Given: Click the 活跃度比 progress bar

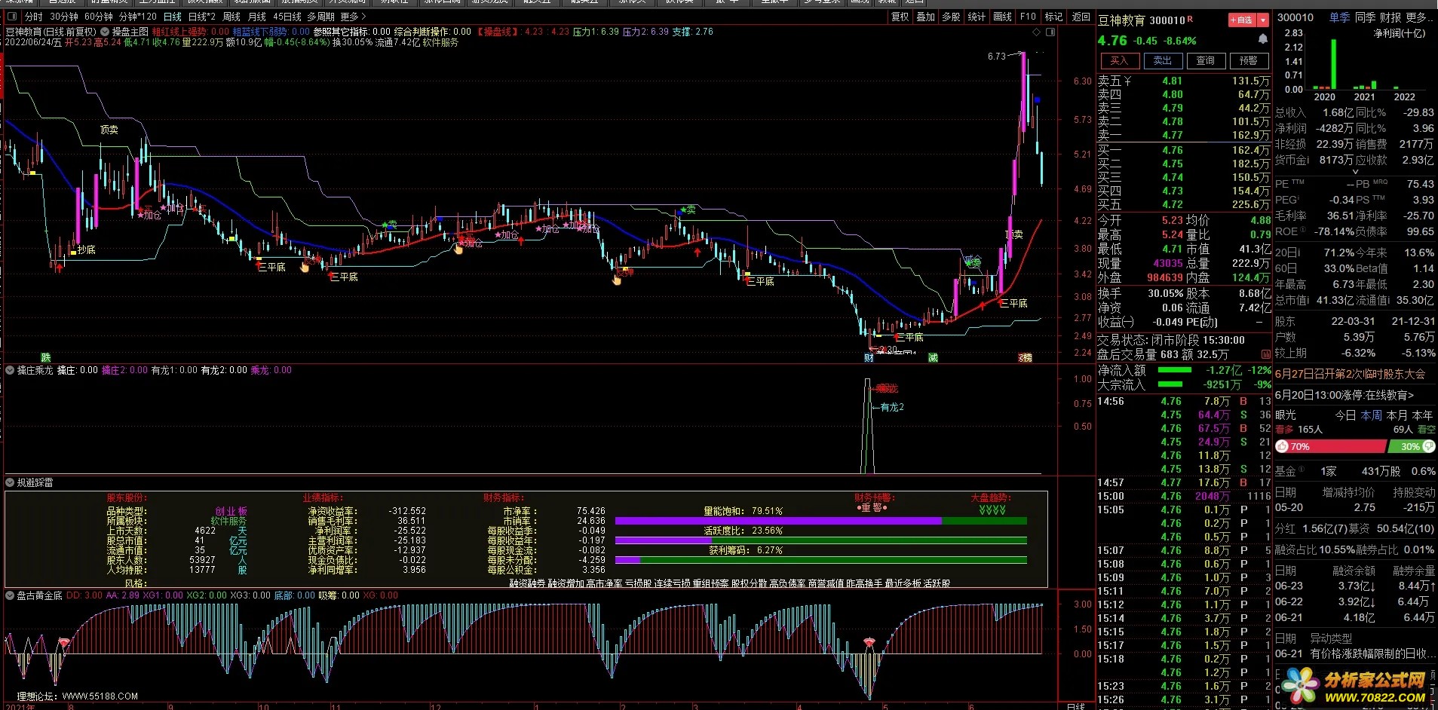Looking at the screenshot, I should tap(821, 540).
